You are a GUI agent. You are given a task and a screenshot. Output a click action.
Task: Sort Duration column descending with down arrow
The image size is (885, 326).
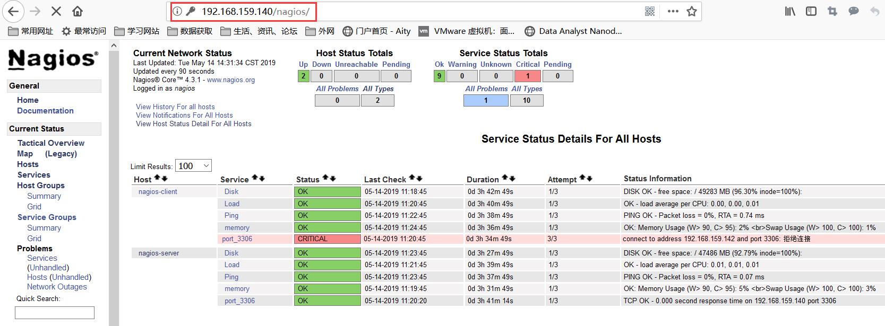512,178
